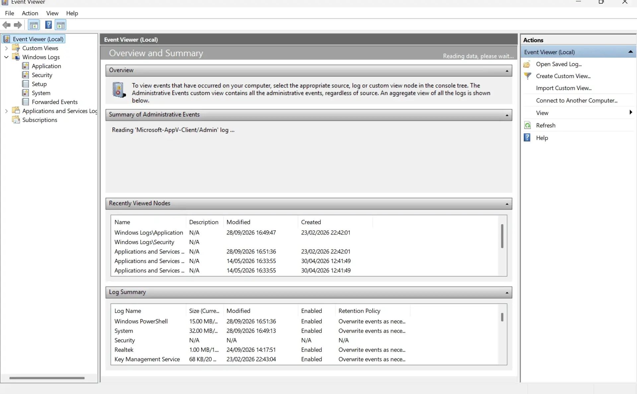
Task: Expand Applications and Services Logs node
Action: (6, 111)
